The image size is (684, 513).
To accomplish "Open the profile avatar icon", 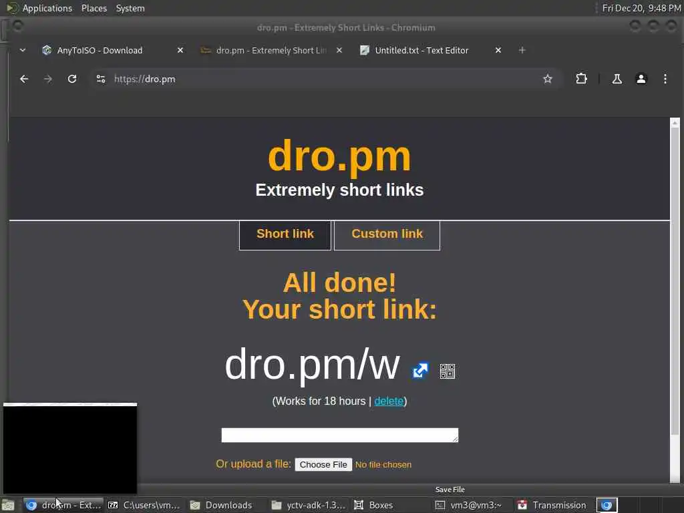I will [x=641, y=79].
